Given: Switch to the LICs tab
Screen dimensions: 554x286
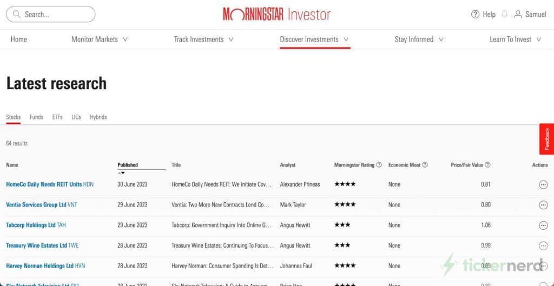Looking at the screenshot, I should coord(76,117).
